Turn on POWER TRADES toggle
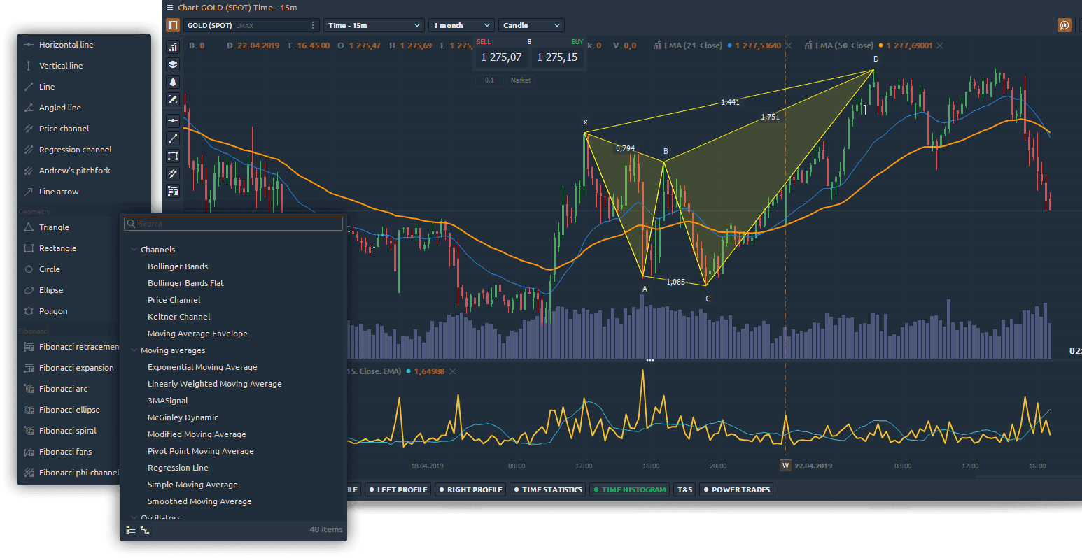The width and height of the screenshot is (1082, 558). pyautogui.click(x=736, y=489)
